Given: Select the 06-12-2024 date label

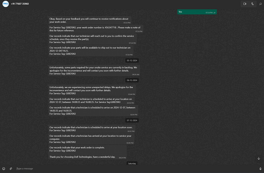Looking at the screenshot, I should coord(132,80).
